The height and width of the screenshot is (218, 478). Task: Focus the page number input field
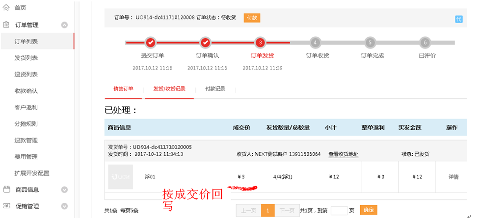(x=339, y=210)
